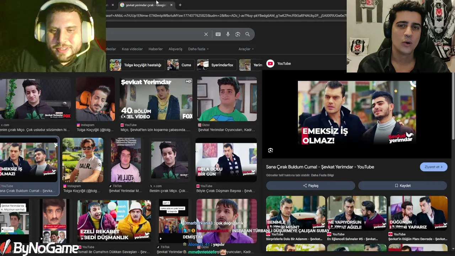This screenshot has width=455, height=256.
Task: Click the YouTube source icon under the 40. Bölüm thumbnail
Action: tap(122, 125)
